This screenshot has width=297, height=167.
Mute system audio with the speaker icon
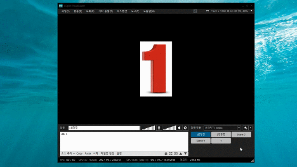click(179, 128)
